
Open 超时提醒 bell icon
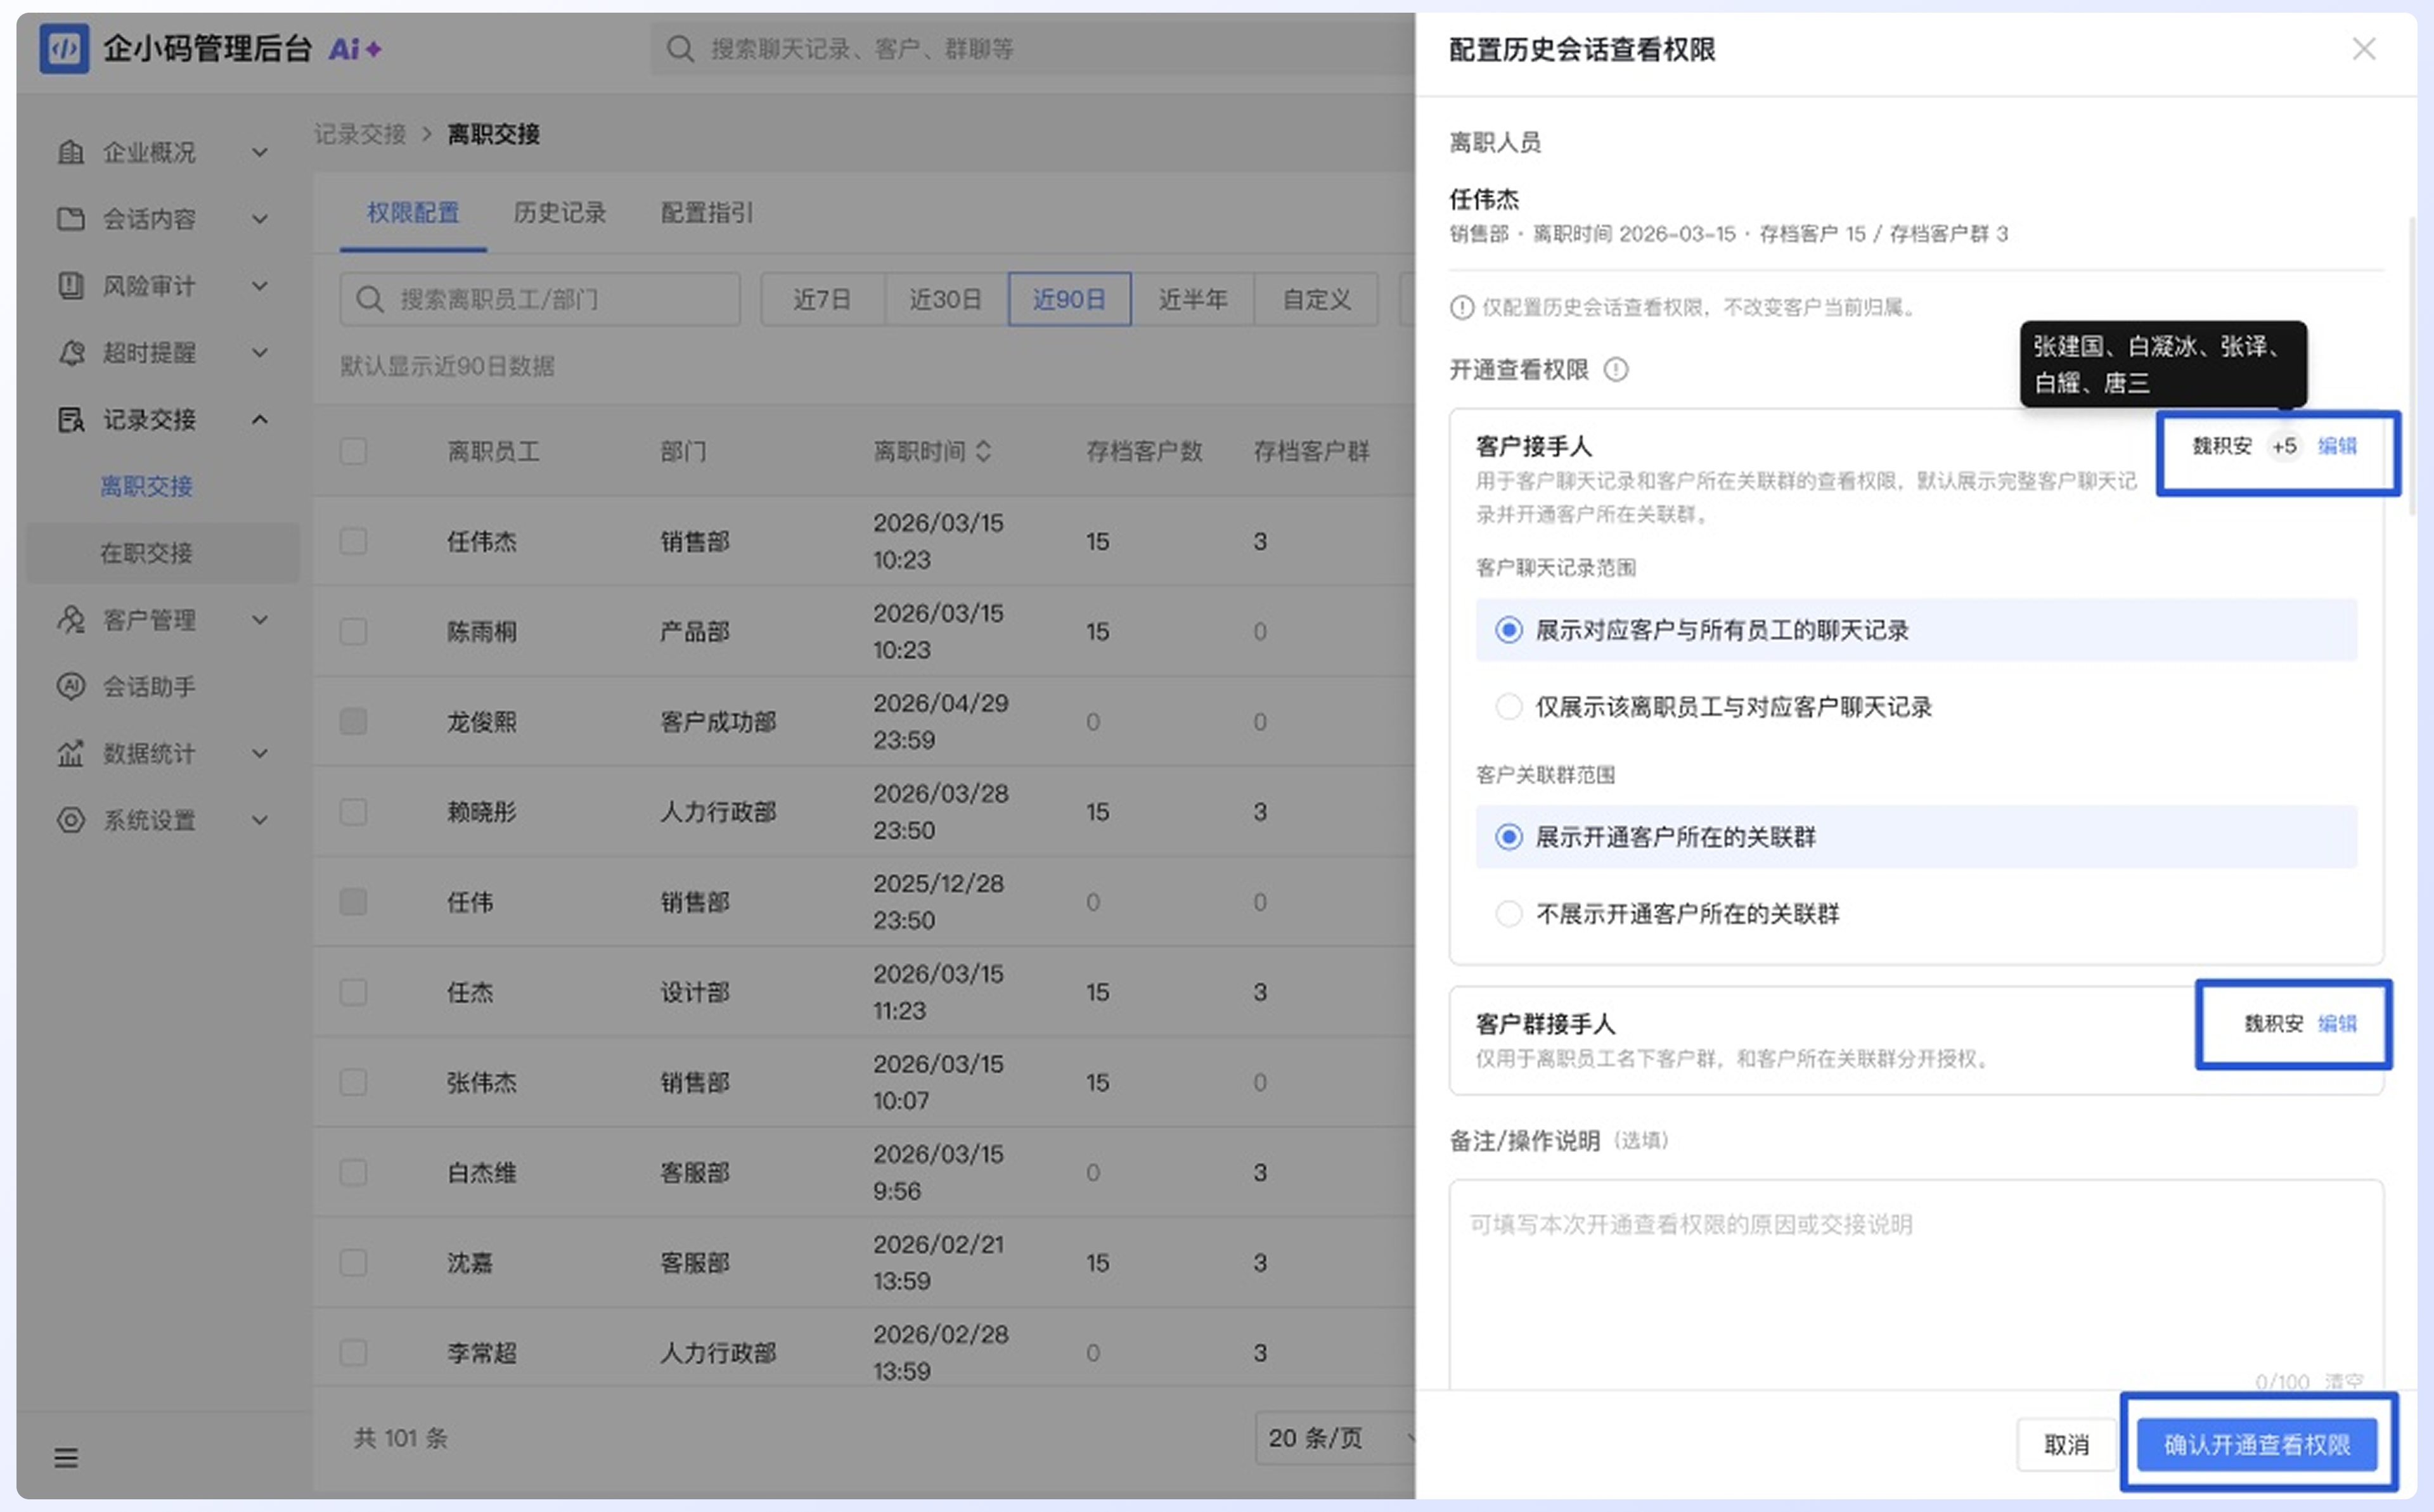[x=70, y=353]
